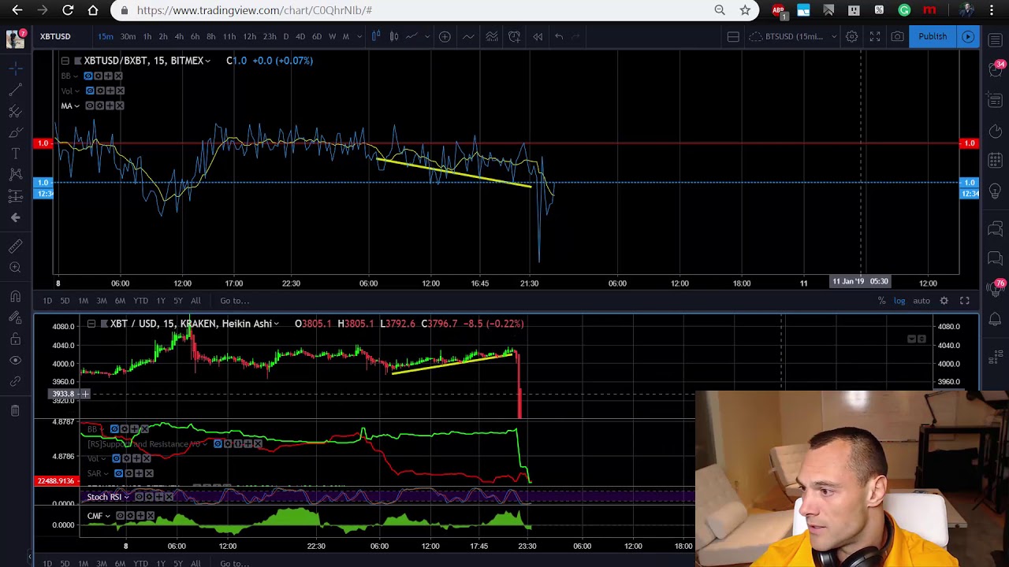Bookmark this page with the star icon
Viewport: 1009px width, 567px height.
click(x=745, y=10)
